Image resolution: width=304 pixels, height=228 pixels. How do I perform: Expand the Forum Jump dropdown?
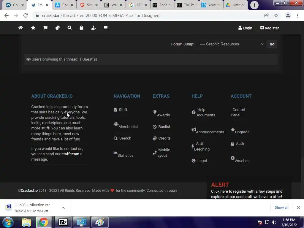coord(231,44)
